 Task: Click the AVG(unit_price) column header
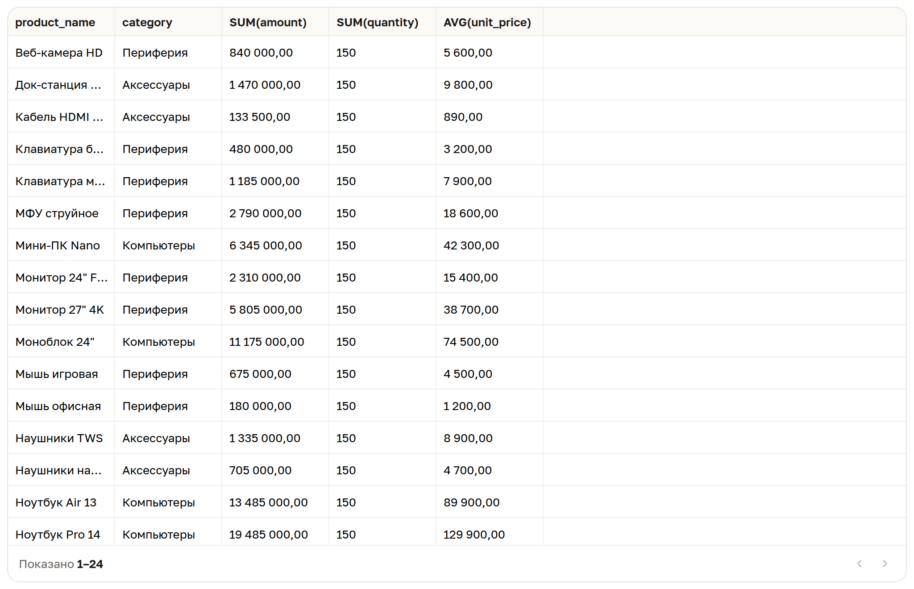490,22
